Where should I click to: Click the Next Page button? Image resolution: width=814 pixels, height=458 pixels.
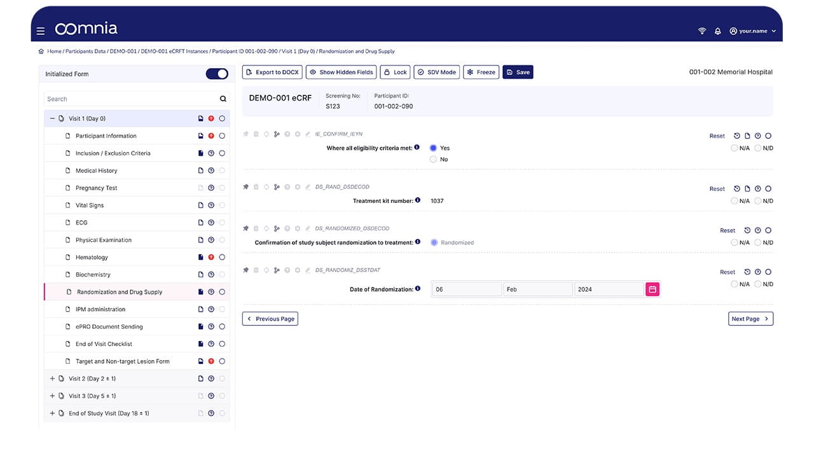pos(750,318)
